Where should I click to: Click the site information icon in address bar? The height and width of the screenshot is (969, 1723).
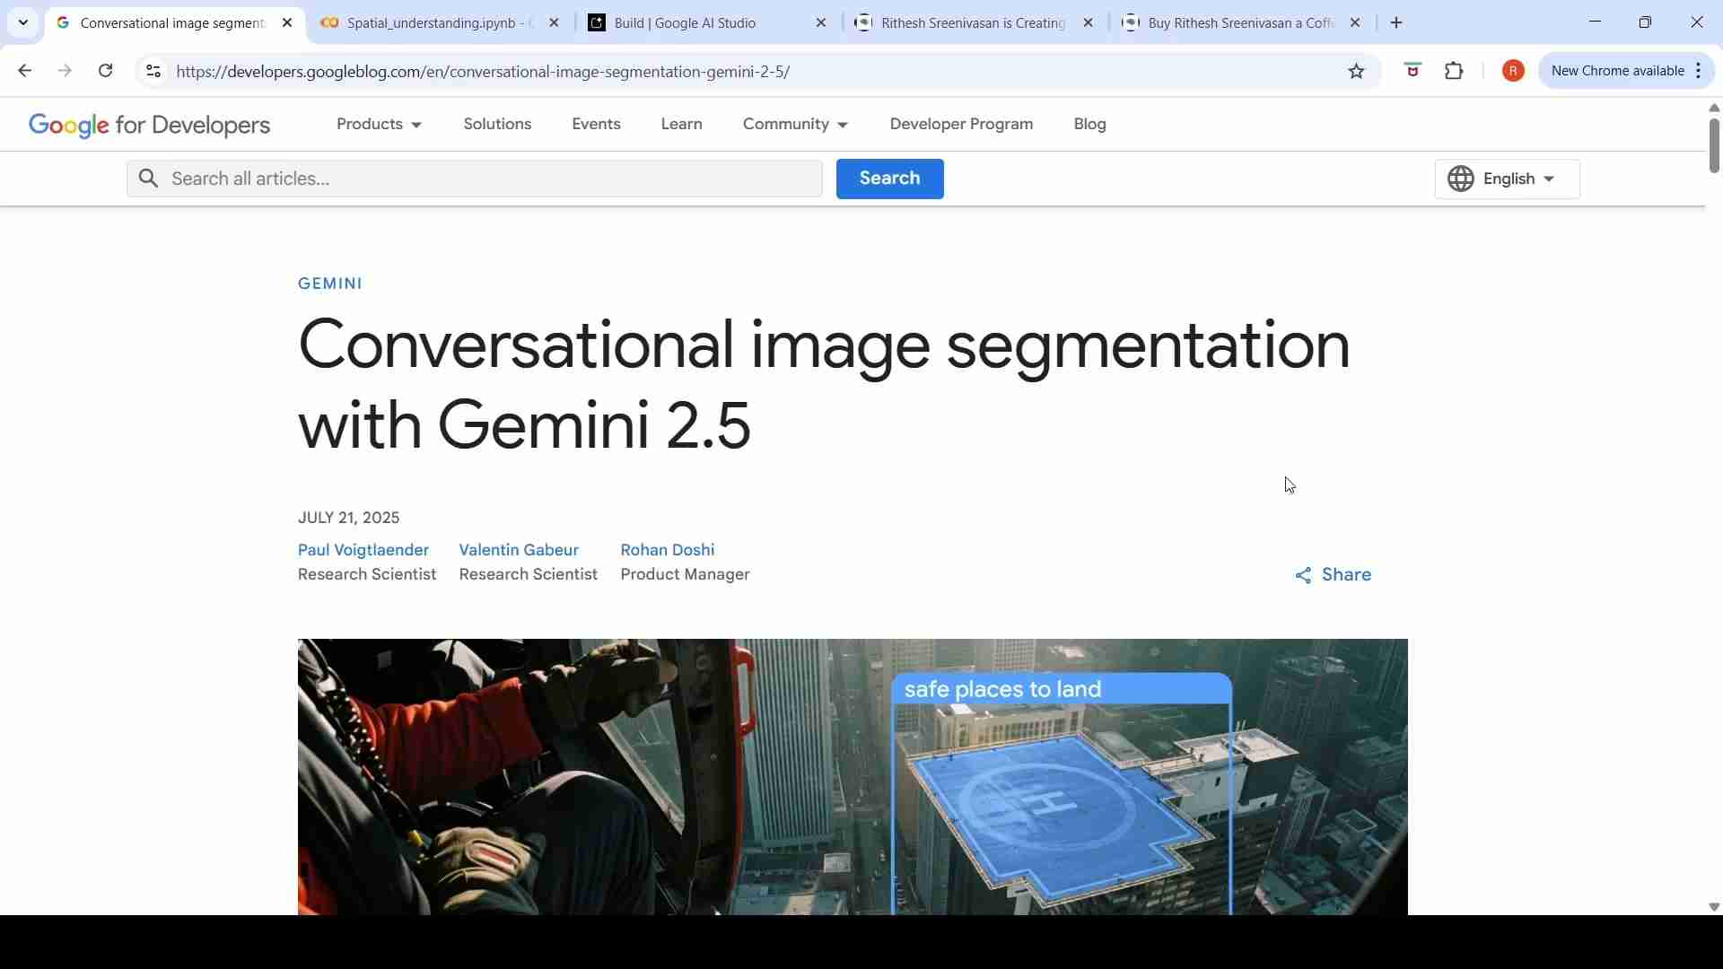click(x=153, y=71)
